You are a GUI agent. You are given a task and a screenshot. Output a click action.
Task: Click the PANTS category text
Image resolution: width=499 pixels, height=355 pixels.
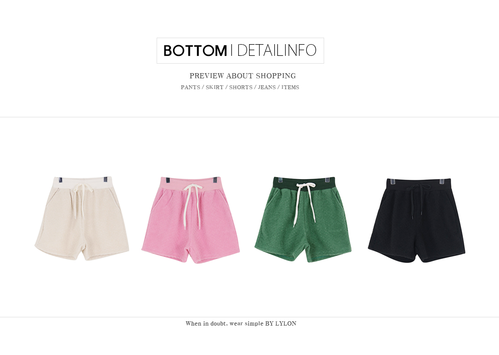[x=190, y=87]
